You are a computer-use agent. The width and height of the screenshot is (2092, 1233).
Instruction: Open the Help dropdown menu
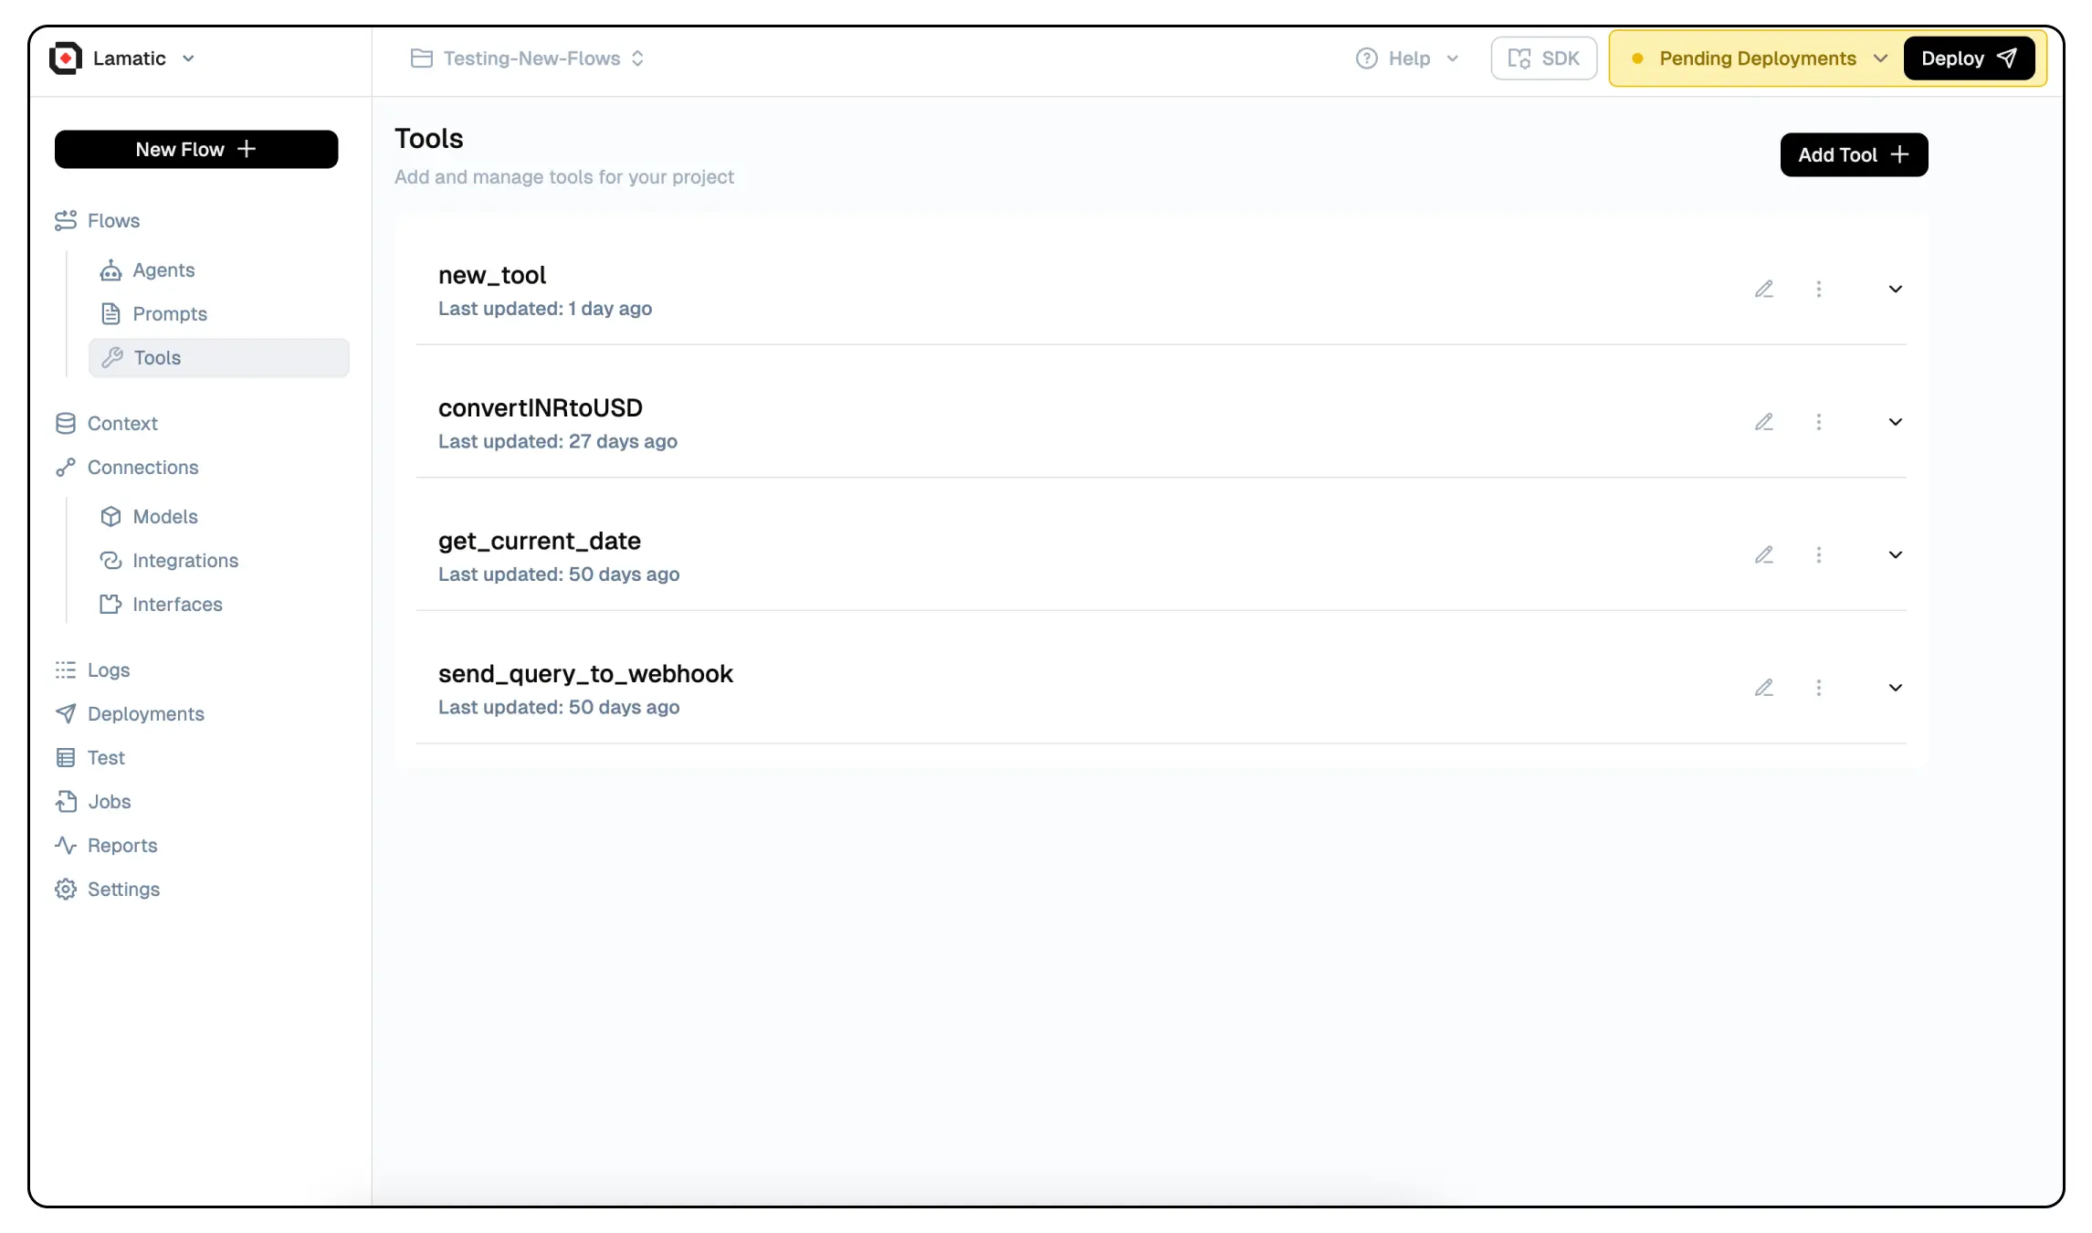coord(1408,58)
